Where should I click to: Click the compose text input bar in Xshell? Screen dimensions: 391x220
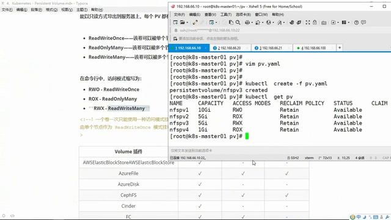point(279,150)
